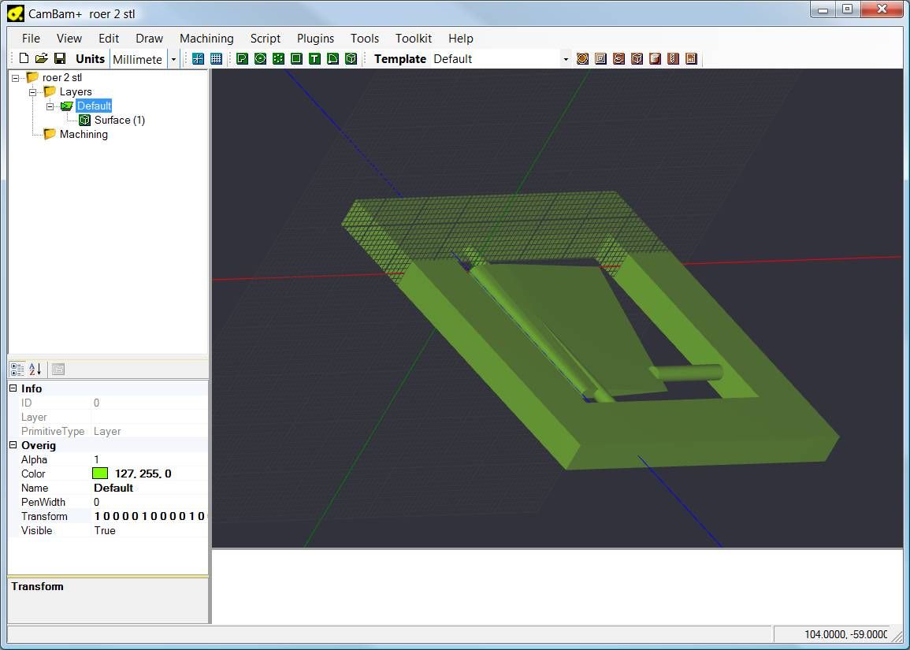Screen dimensions: 910x650
Task: Select the Machining folder in tree
Action: [x=83, y=134]
